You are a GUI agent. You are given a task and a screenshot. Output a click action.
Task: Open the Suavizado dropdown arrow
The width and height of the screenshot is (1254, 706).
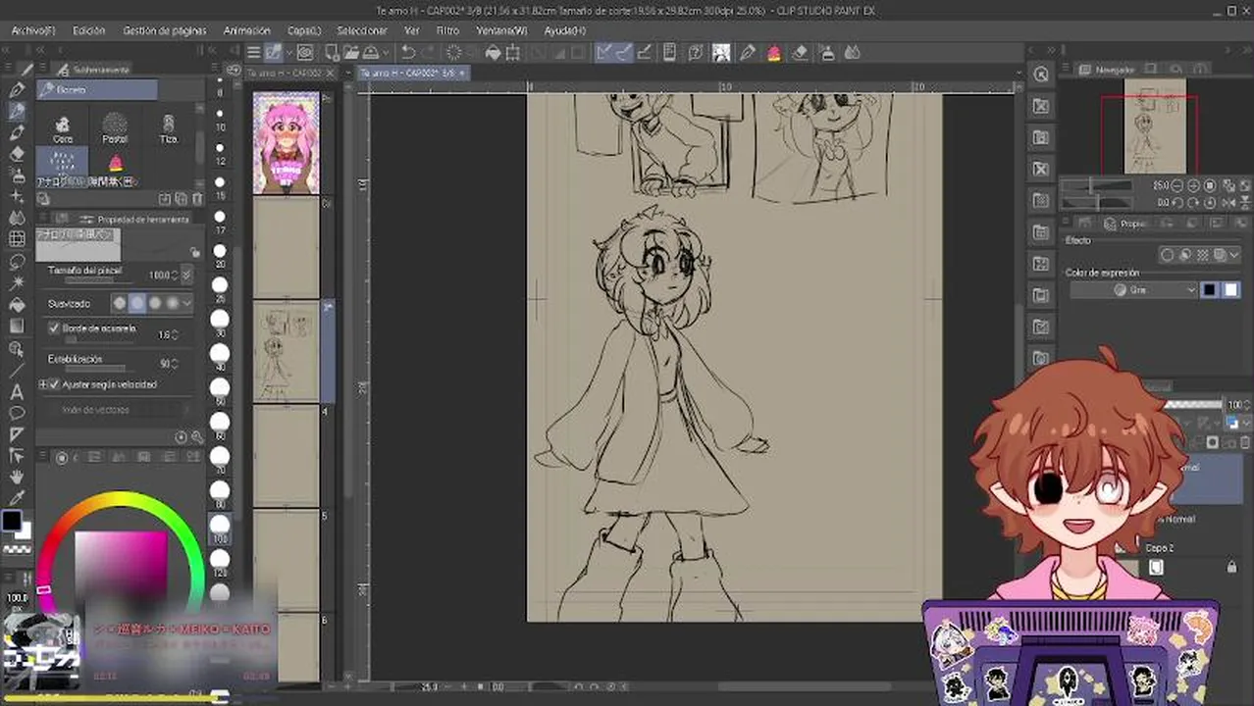[186, 303]
